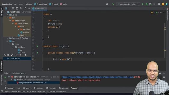169x95 pixels.
Task: Toggle Project tool window side tab
Action: pos(2,12)
